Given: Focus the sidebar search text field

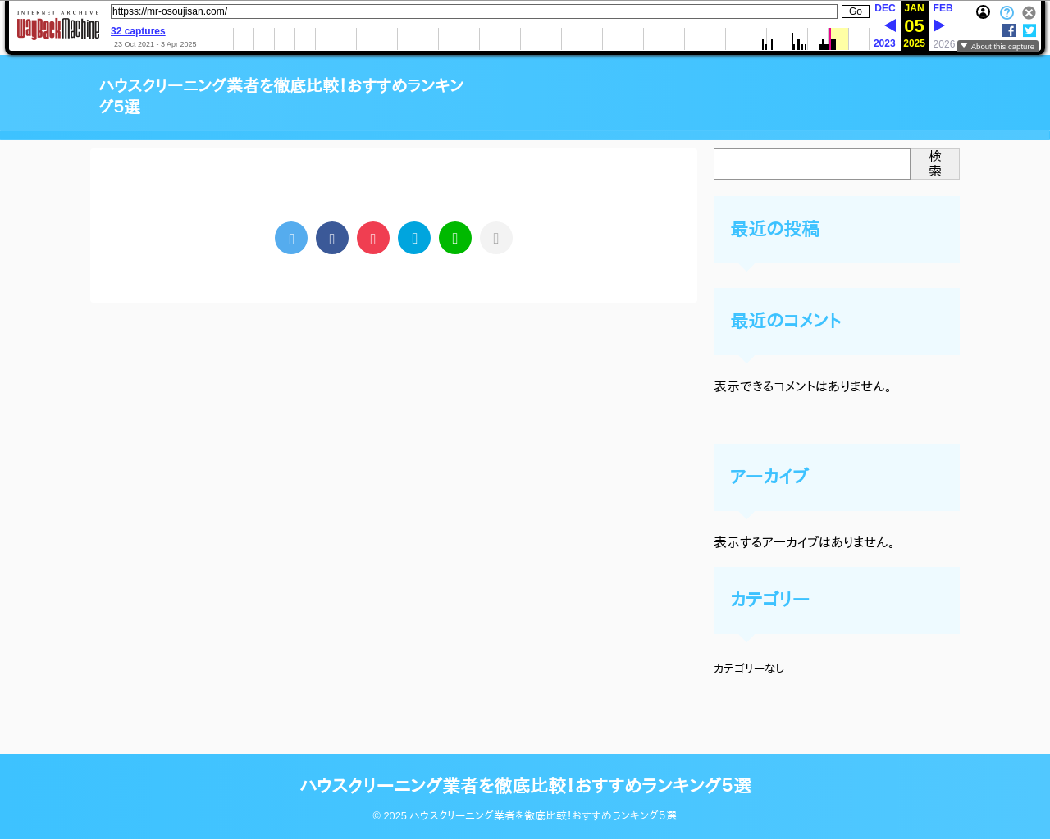Looking at the screenshot, I should click(x=811, y=164).
